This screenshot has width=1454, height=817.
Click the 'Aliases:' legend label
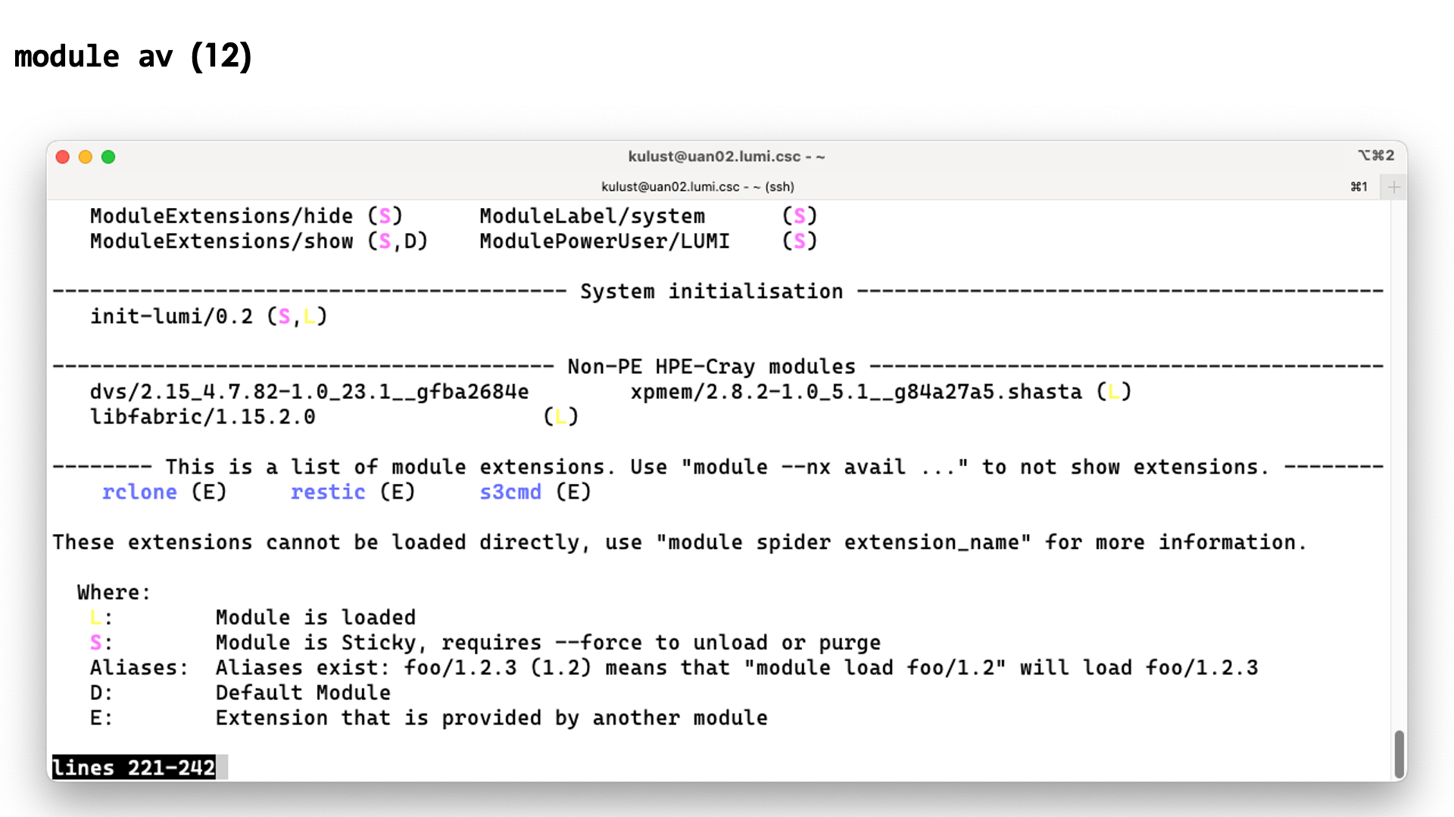coord(139,668)
